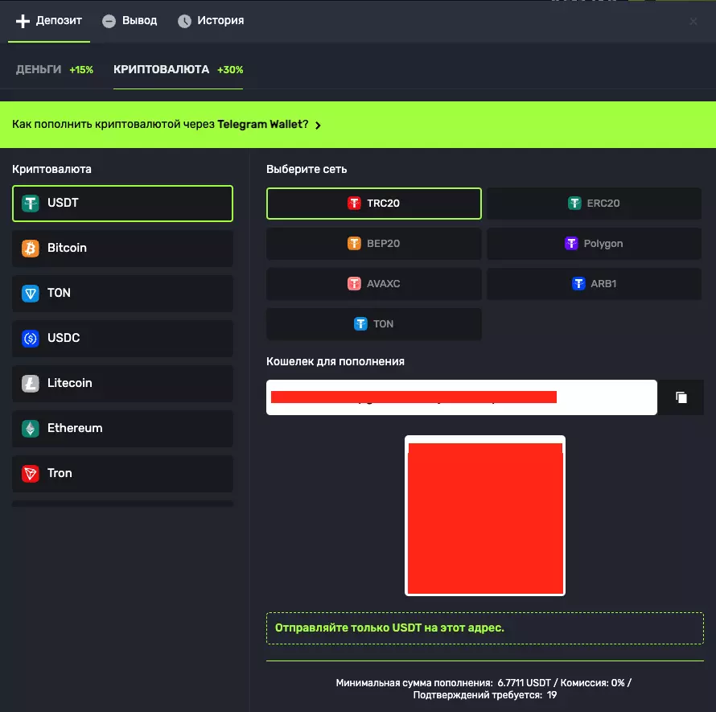Switch network to BEP20
Screen dimensions: 716x712
(373, 244)
